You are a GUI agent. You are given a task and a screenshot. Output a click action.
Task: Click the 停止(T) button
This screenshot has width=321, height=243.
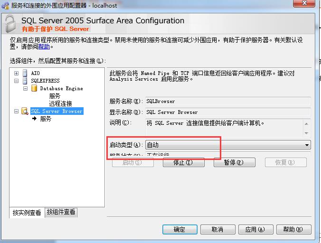[x=183, y=162]
